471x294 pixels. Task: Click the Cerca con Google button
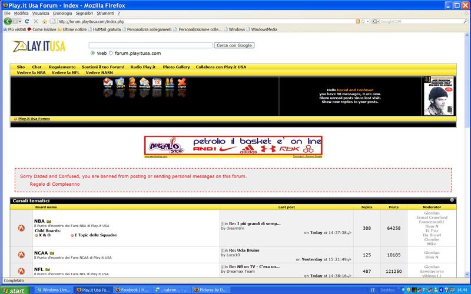(234, 45)
